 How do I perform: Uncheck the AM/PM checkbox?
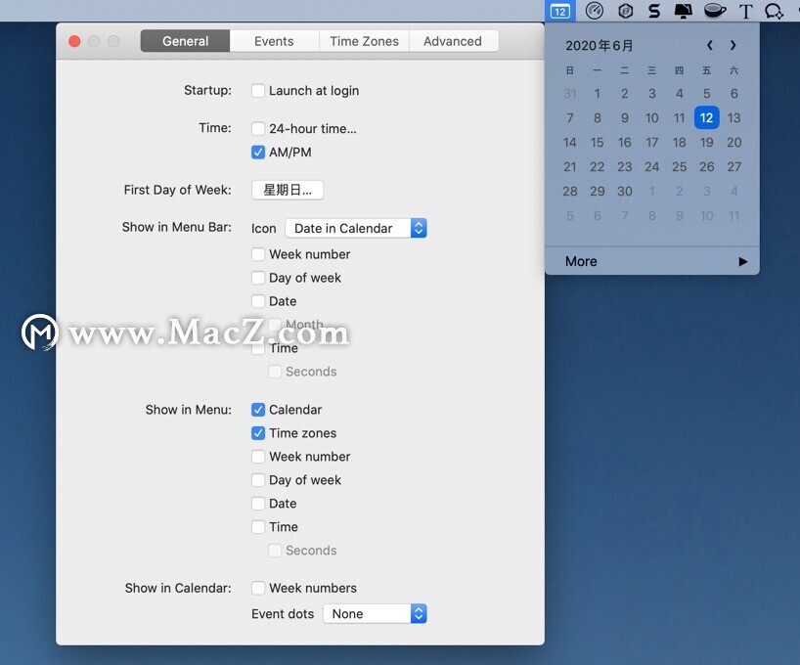(258, 153)
